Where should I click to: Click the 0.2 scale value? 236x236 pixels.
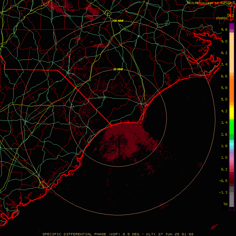coord(224,169)
